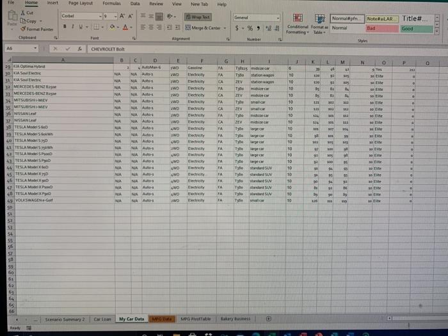Align text left
Viewport: 448px width, 336px height.
click(143, 27)
